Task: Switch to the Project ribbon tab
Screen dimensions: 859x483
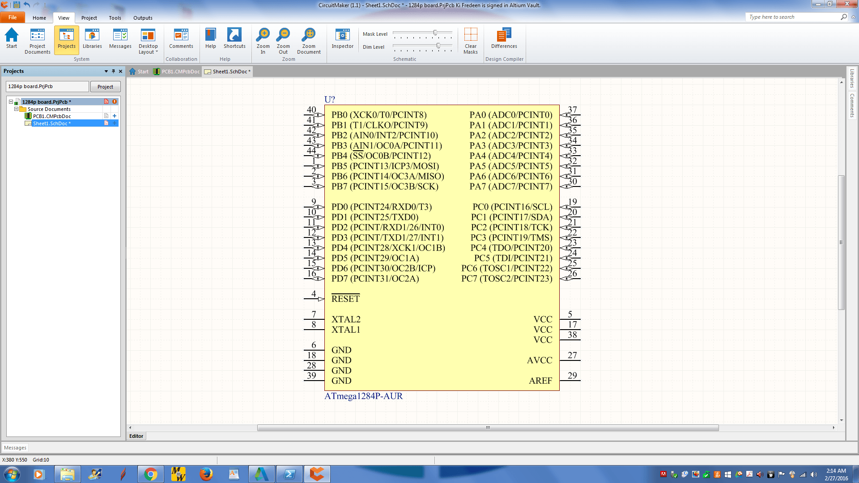Action: click(x=89, y=18)
